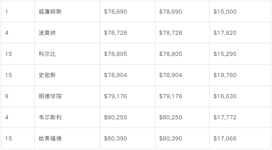Select first $78,728 cell in 波莫纳 row
The image size is (272, 150).
click(127, 33)
